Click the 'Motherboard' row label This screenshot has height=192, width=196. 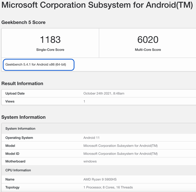tap(15, 161)
